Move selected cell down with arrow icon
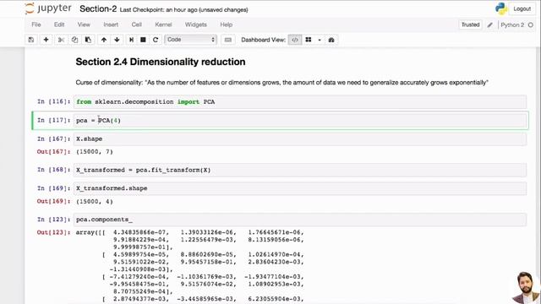This screenshot has width=541, height=304. pos(117,40)
